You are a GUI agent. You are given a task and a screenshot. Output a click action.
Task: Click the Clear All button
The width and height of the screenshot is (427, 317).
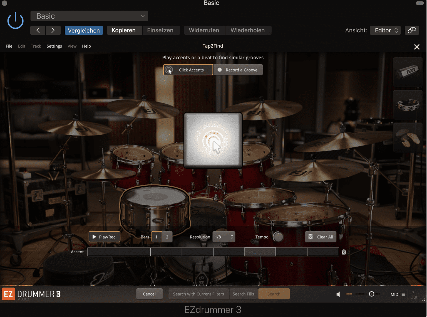pyautogui.click(x=321, y=237)
